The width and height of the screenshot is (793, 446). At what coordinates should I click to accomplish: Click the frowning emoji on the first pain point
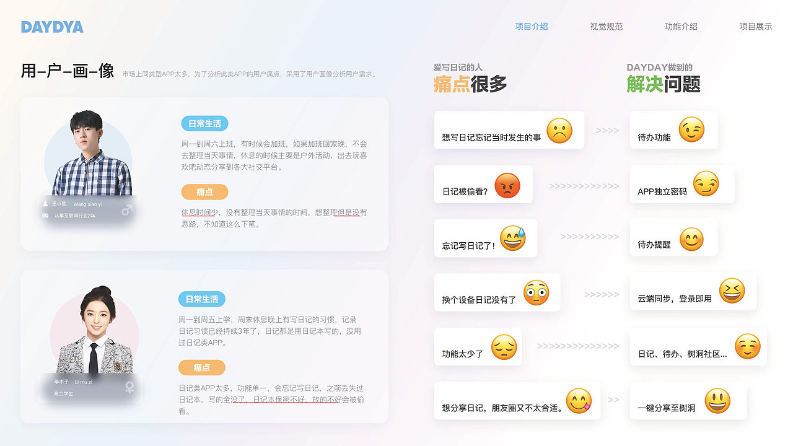[x=559, y=129]
